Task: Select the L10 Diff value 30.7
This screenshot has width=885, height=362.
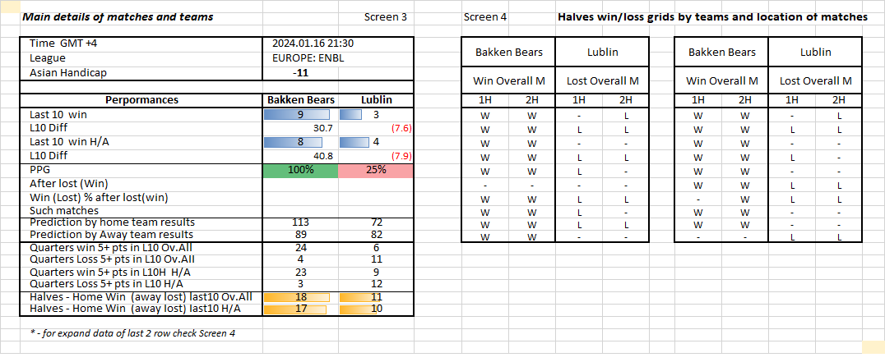Action: [x=322, y=128]
